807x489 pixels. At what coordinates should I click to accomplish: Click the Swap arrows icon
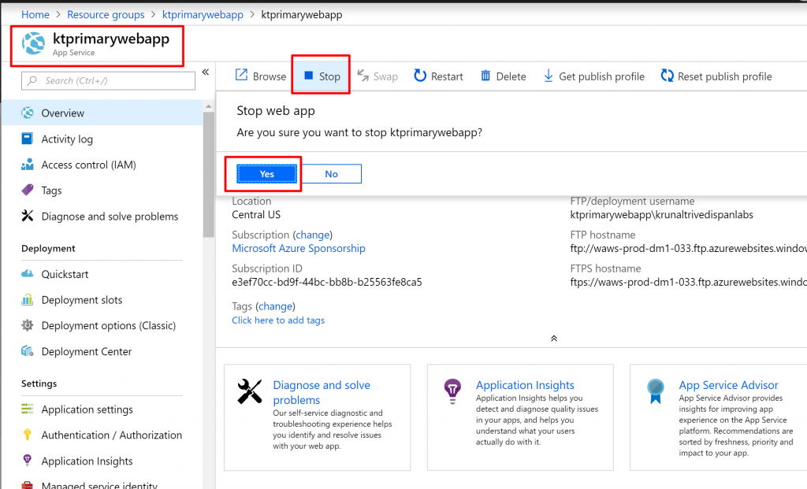[363, 76]
